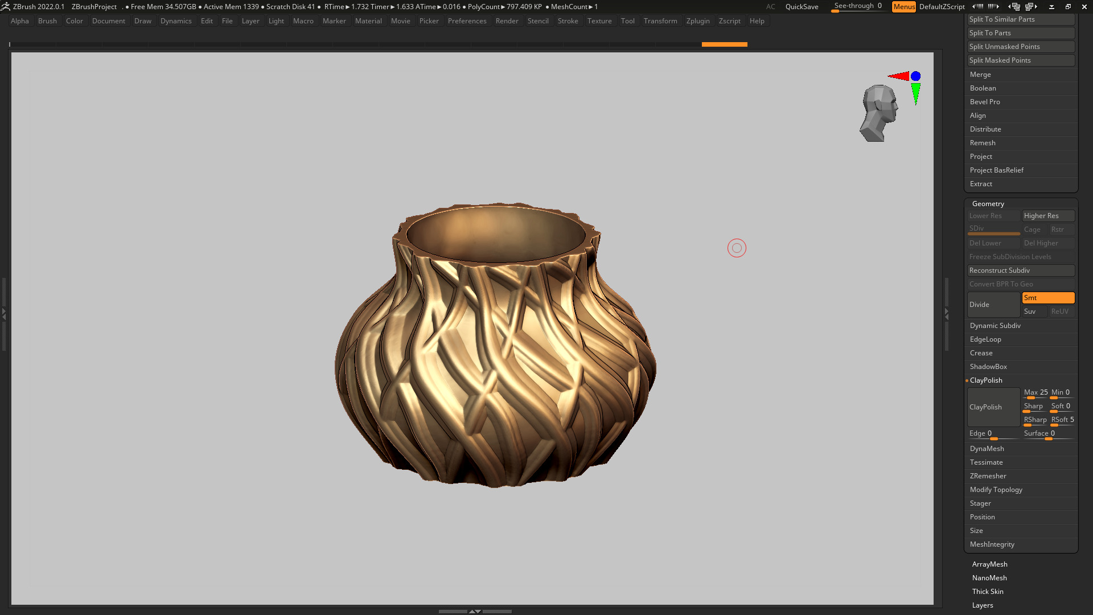Click the orange timeline segment above canvas
The width and height of the screenshot is (1093, 615).
click(724, 44)
